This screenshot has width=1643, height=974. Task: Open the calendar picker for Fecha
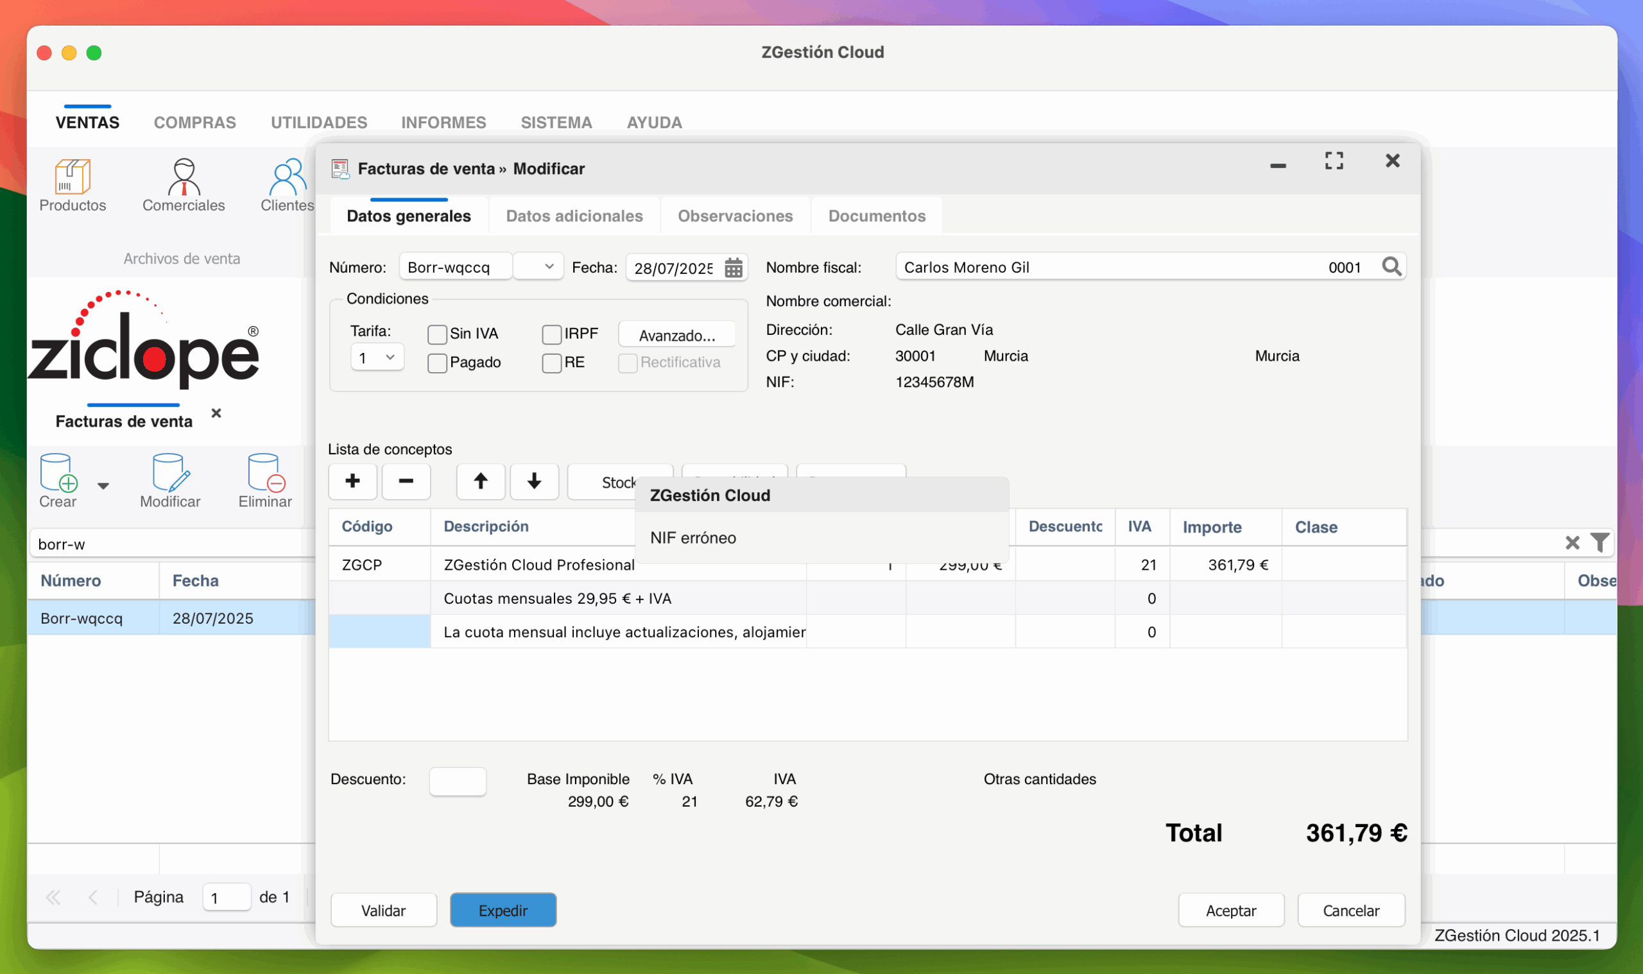click(x=733, y=268)
